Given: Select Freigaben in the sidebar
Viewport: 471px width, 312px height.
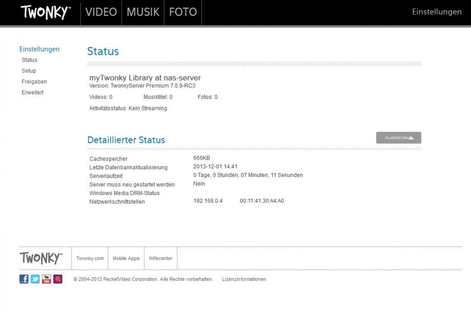Looking at the screenshot, I should coord(34,82).
